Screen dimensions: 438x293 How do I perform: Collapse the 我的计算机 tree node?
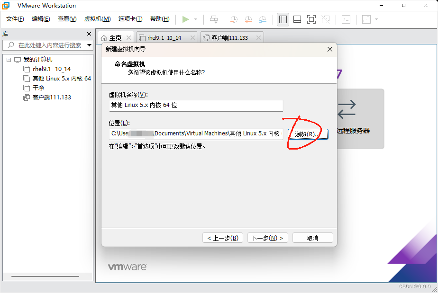pos(9,60)
